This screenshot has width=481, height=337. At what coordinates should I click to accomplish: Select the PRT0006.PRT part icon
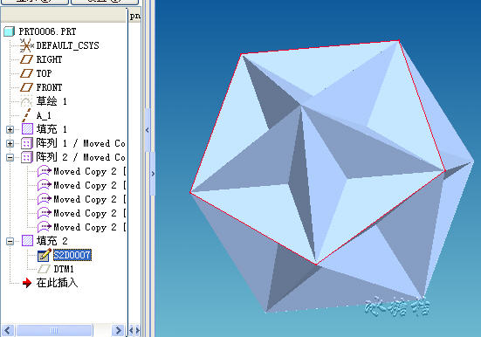[x=10, y=31]
